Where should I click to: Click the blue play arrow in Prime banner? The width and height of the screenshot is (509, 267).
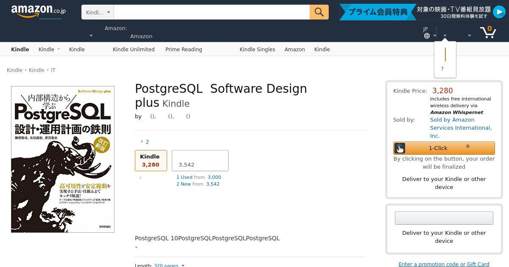tap(499, 12)
